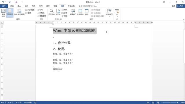Switch to the 开始 (Home) tab
This screenshot has width=185, height=104.
pyautogui.click(x=12, y=6)
